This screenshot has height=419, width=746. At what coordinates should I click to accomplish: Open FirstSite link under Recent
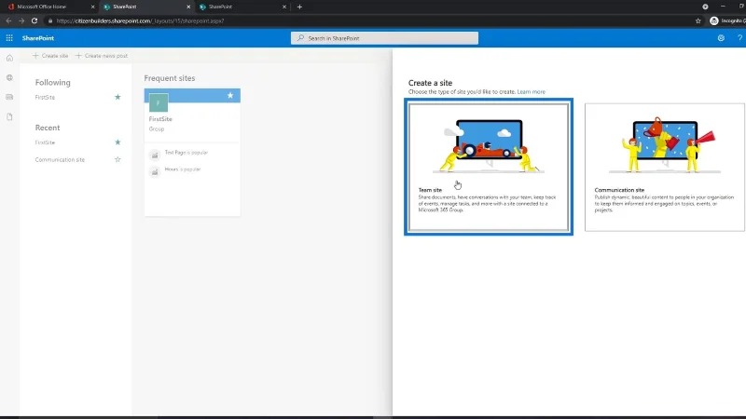tap(45, 142)
